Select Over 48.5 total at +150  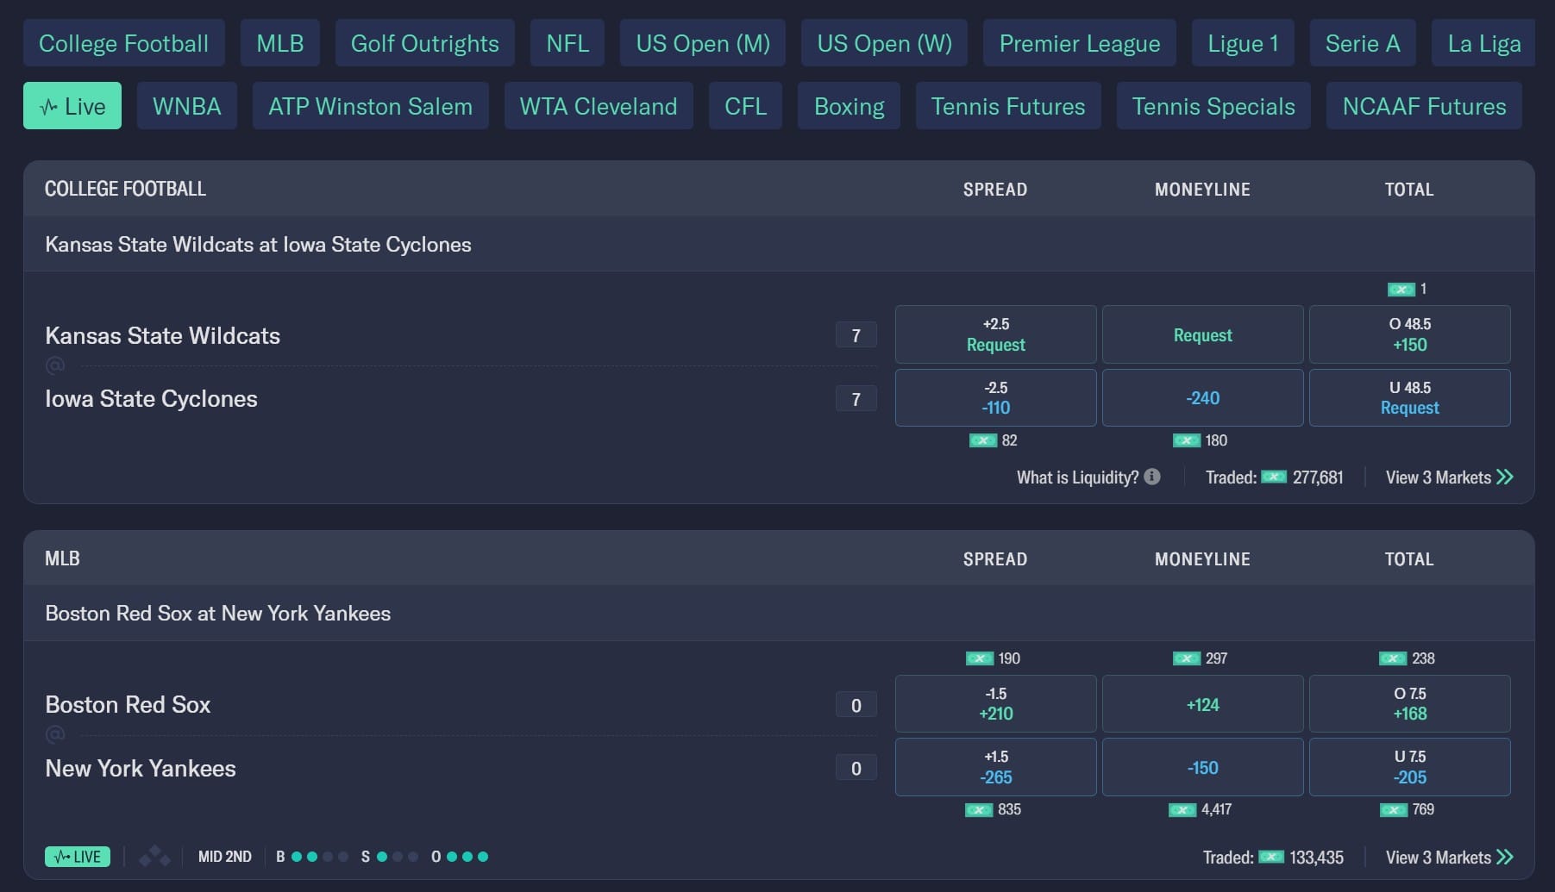(1410, 334)
